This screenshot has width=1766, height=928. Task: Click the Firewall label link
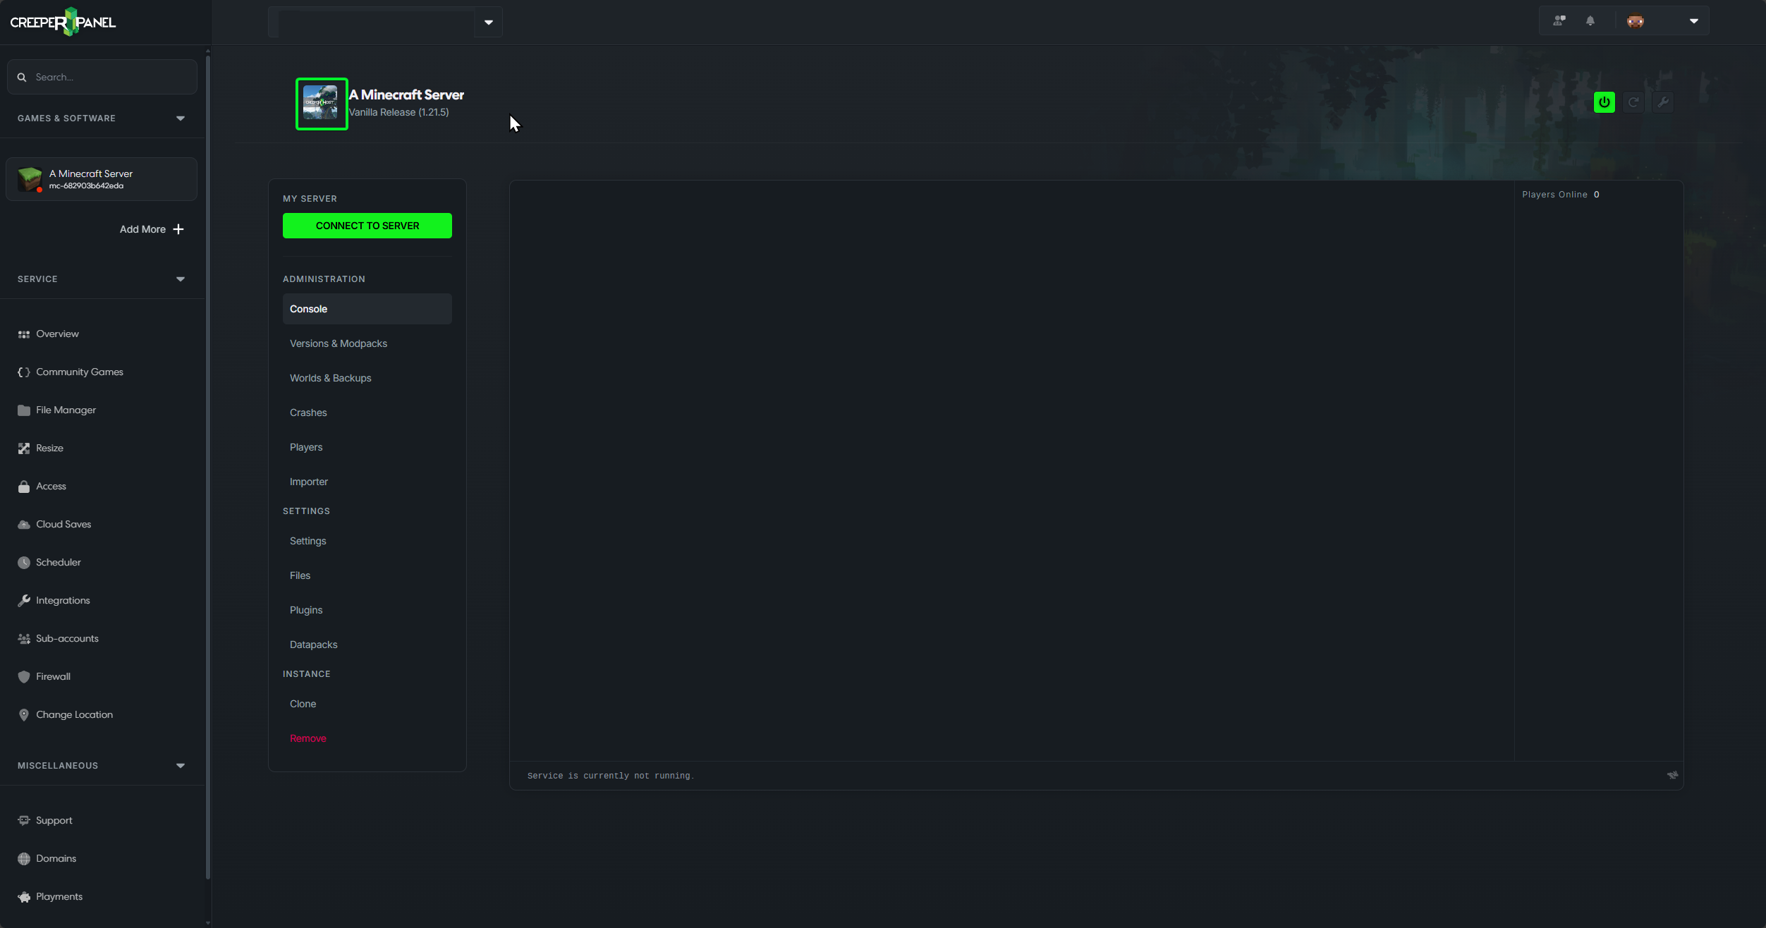[x=53, y=677]
